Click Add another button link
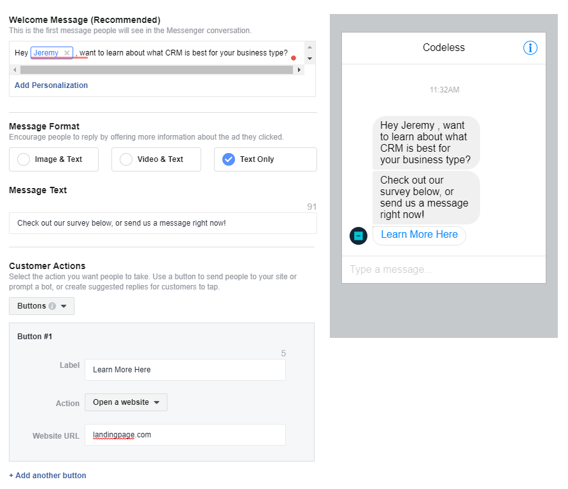Screen dimensions: 568x489 tap(48, 476)
